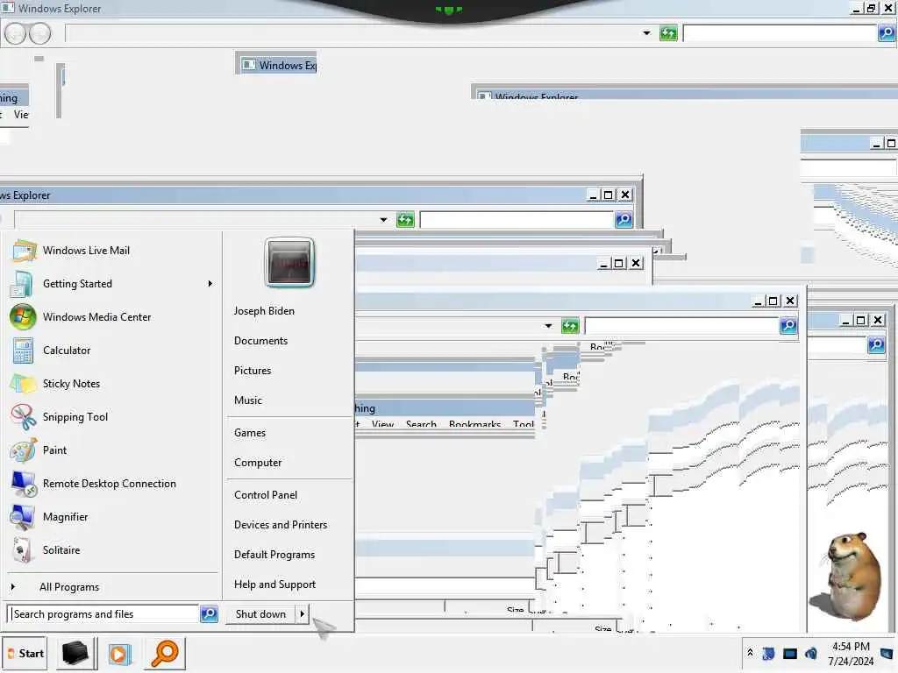Click the Start button on the taskbar
The width and height of the screenshot is (898, 673).
coord(25,654)
